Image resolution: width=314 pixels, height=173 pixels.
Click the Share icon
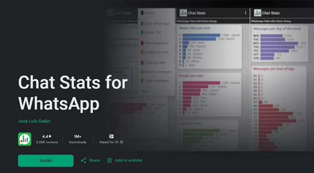pyautogui.click(x=83, y=160)
